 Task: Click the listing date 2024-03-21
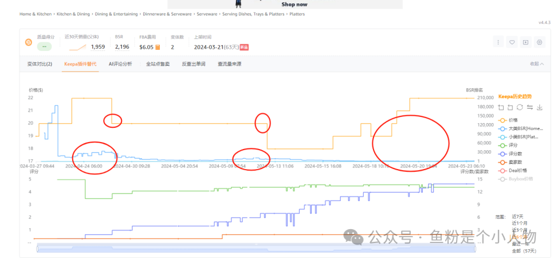(209, 47)
